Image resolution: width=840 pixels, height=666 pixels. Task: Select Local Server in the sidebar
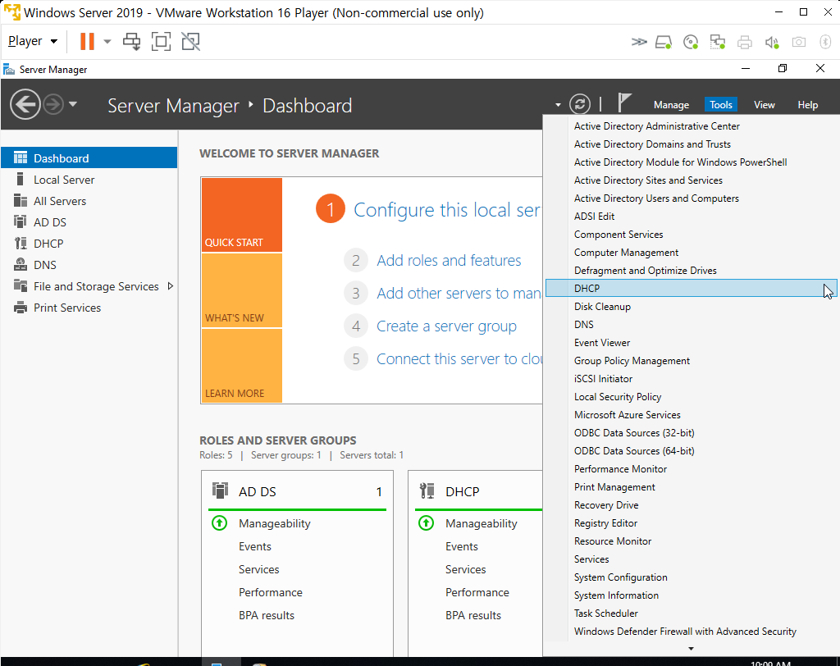[x=89, y=180]
